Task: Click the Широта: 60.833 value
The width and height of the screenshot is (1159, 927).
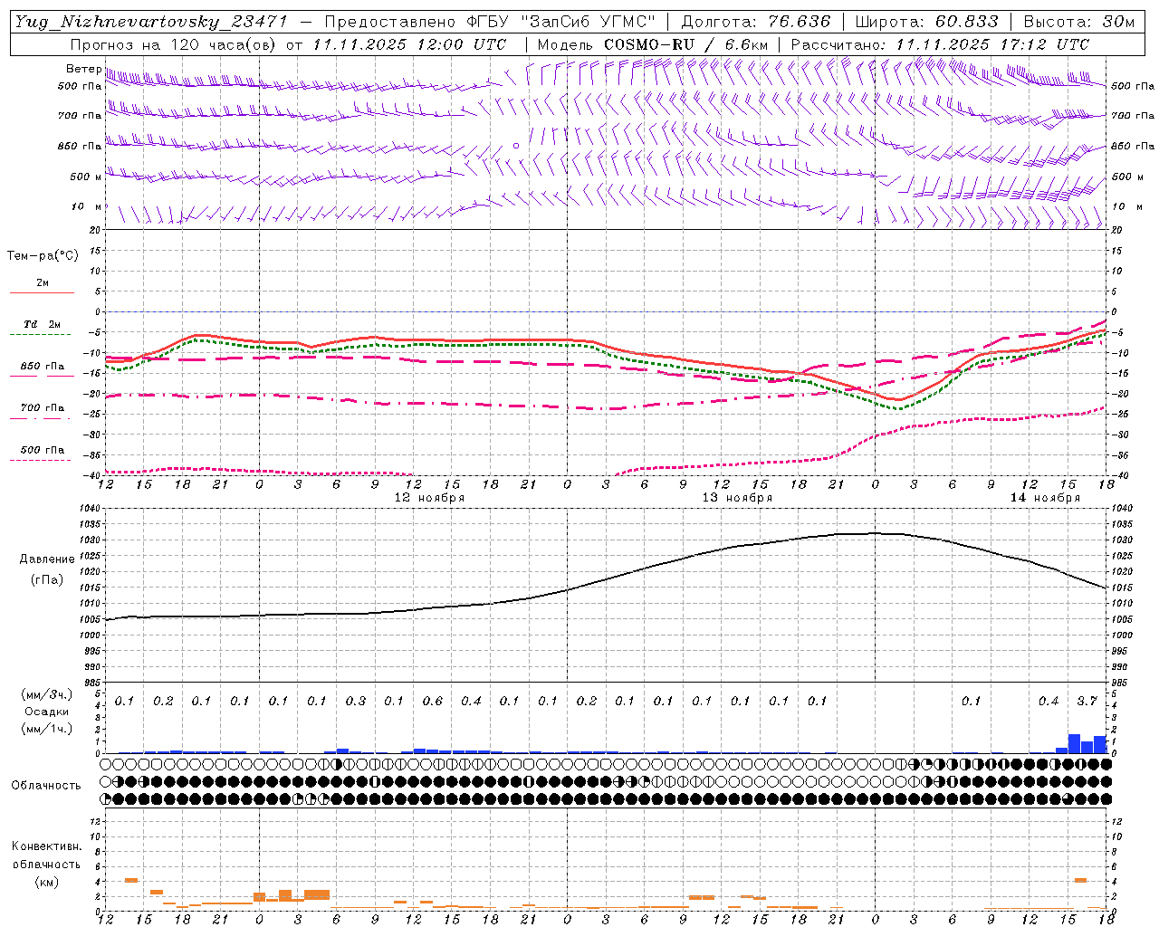Action: coord(926,22)
